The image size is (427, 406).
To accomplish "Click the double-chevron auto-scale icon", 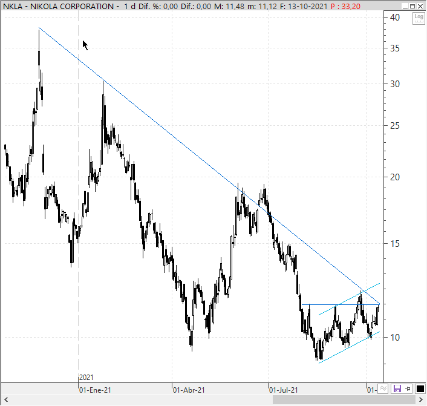I will (x=383, y=388).
